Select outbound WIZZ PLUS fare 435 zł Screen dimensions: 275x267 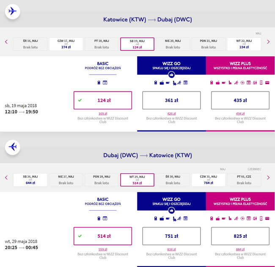pyautogui.click(x=240, y=100)
